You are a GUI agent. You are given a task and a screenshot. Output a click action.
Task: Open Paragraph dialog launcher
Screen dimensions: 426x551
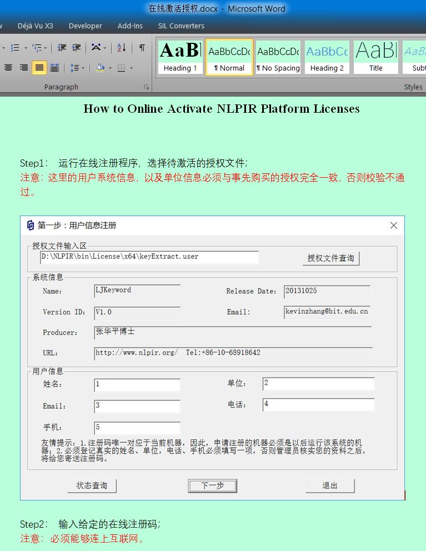[146, 87]
